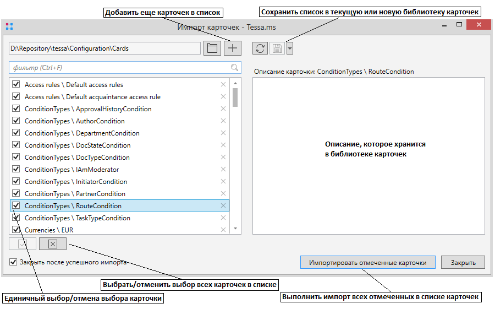Click the save library floppy icon
The image size is (495, 309).
(277, 48)
